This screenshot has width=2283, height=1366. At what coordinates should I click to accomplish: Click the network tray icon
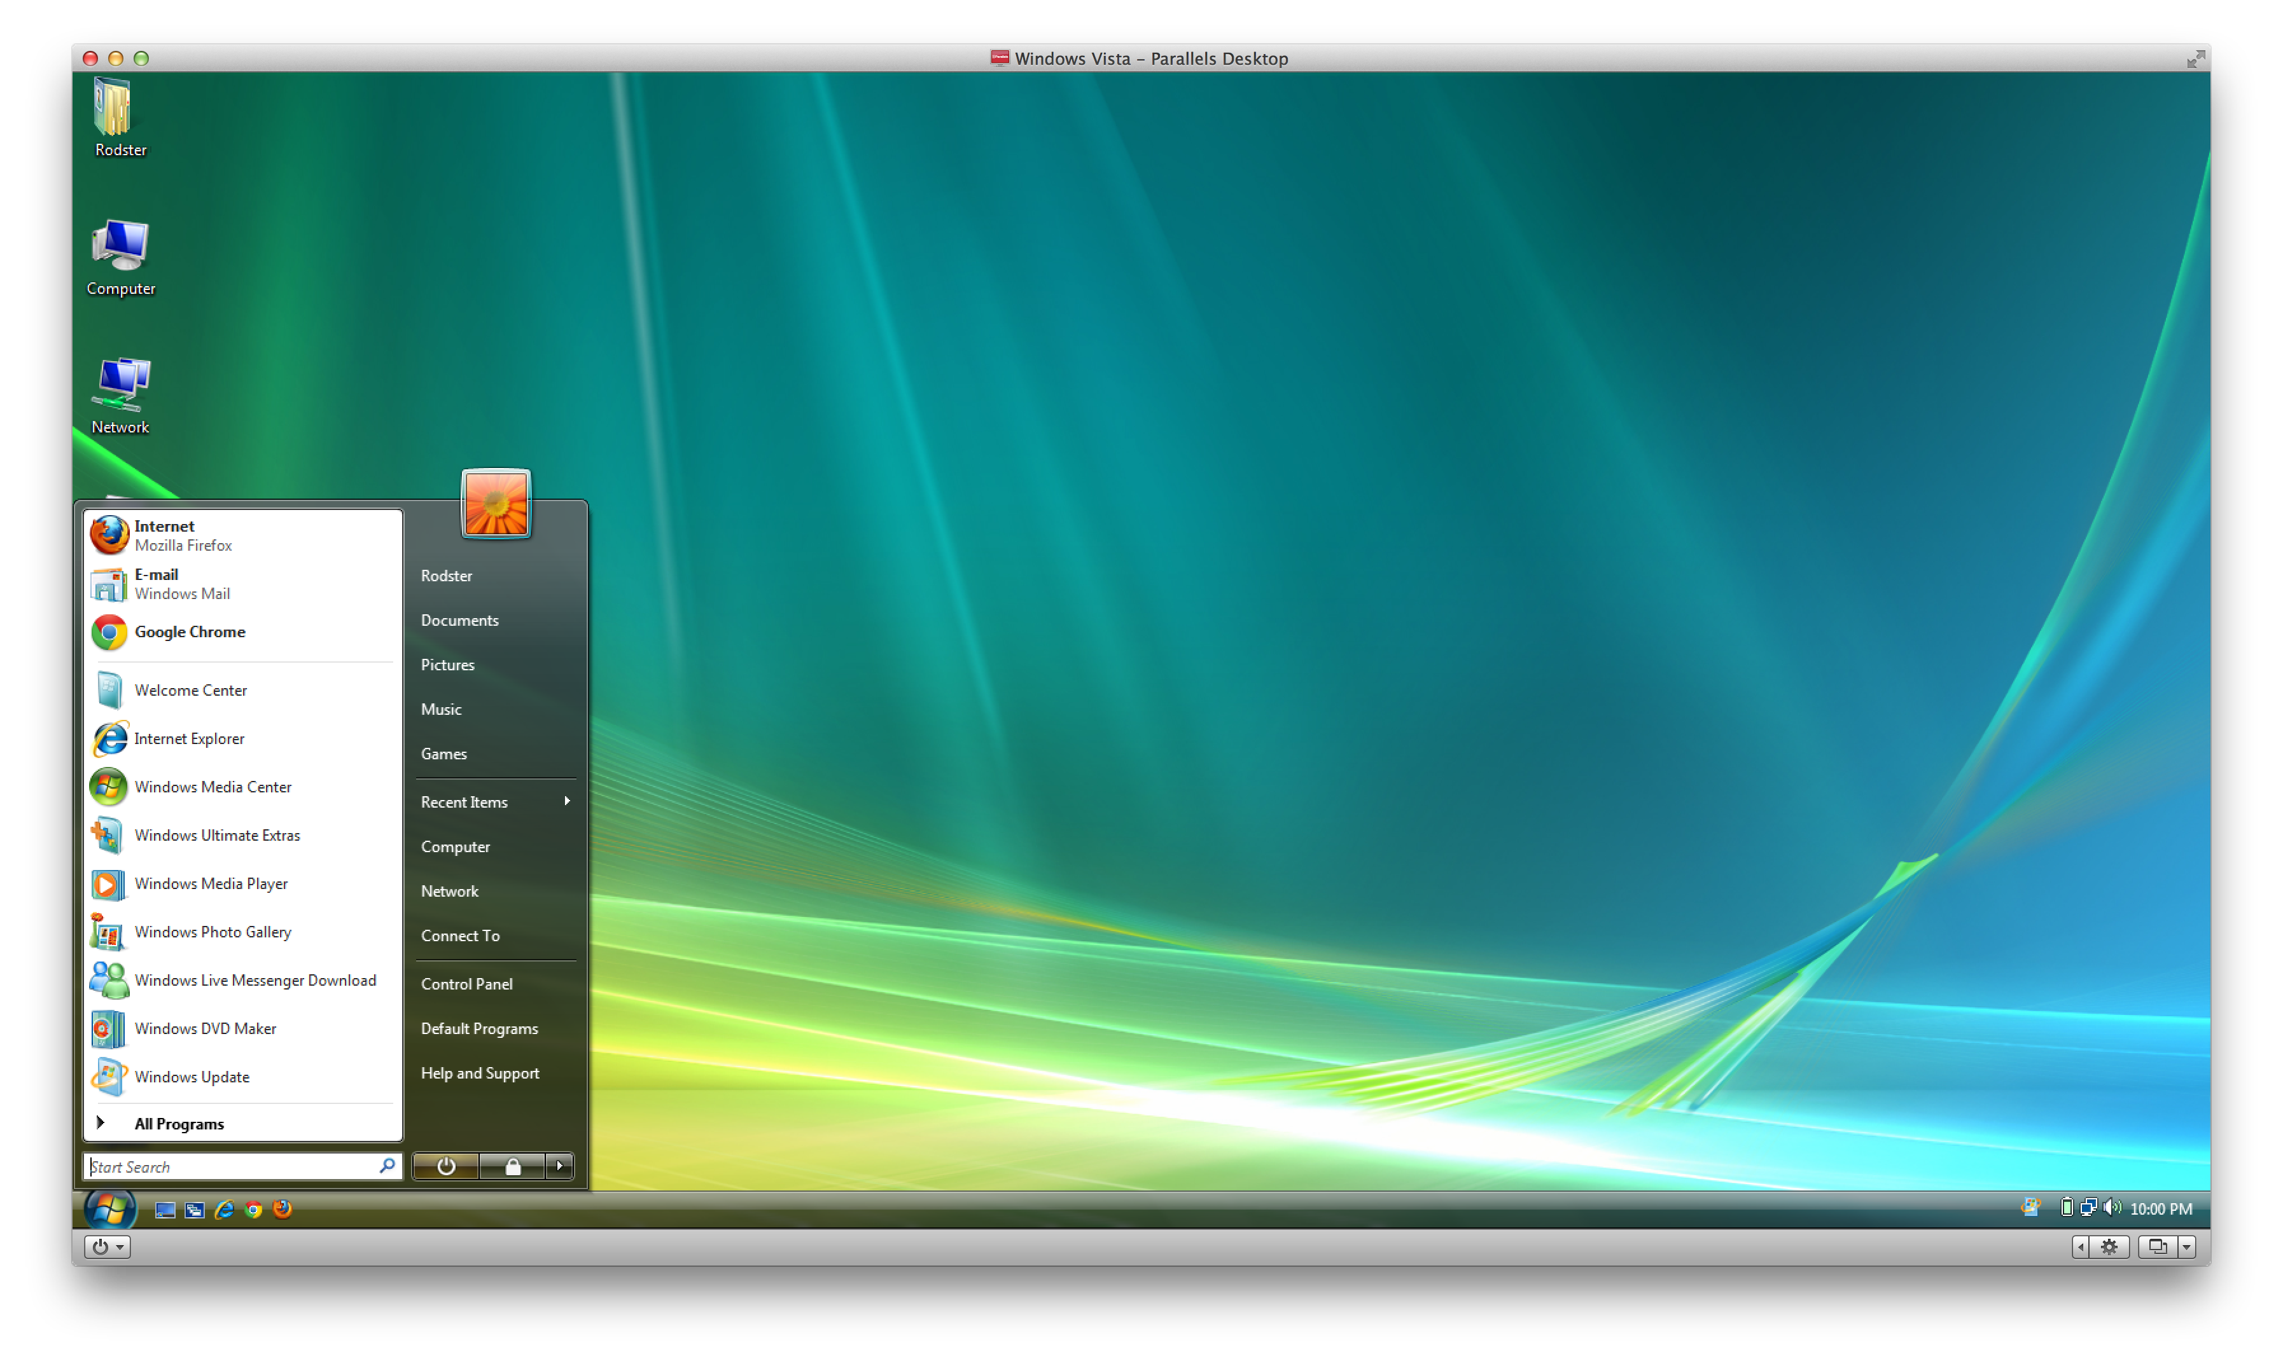(2088, 1208)
